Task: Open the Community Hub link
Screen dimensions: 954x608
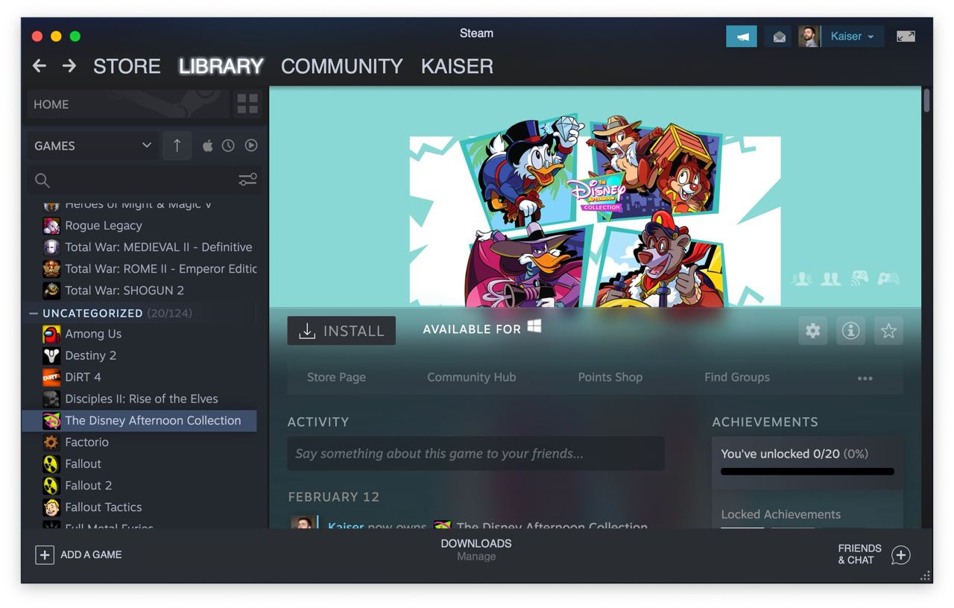Action: point(471,377)
